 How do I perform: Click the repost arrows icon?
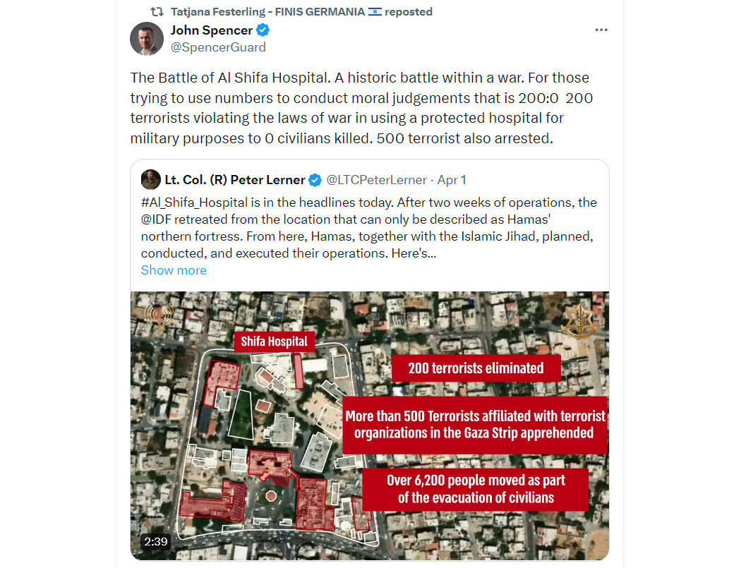point(157,12)
